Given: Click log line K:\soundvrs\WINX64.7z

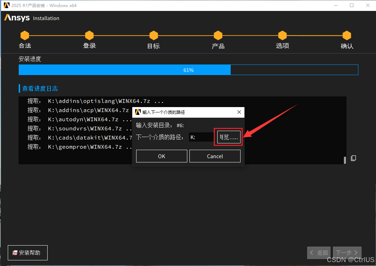Looking at the screenshot, I should (79, 129).
